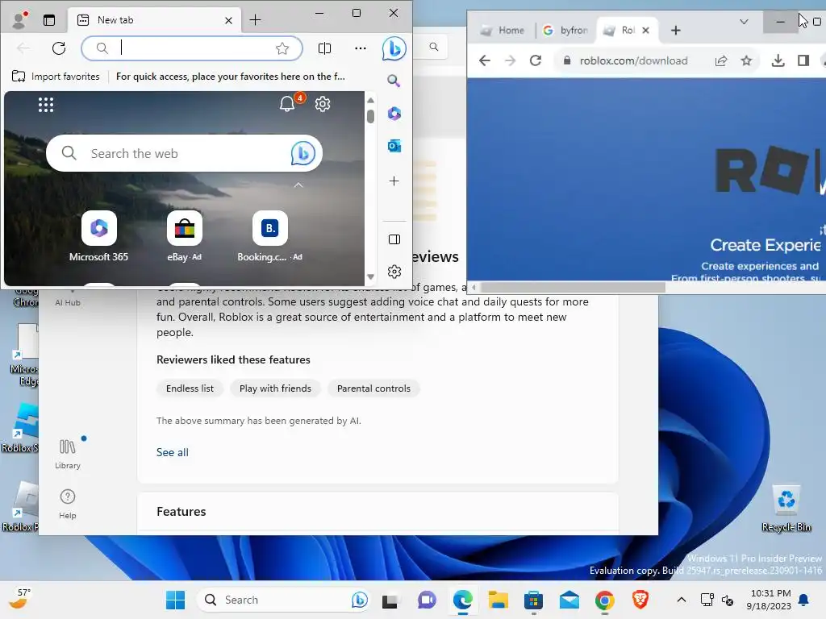The image size is (826, 619).
Task: Reload roblox.com page in Chrome
Action: click(x=536, y=60)
